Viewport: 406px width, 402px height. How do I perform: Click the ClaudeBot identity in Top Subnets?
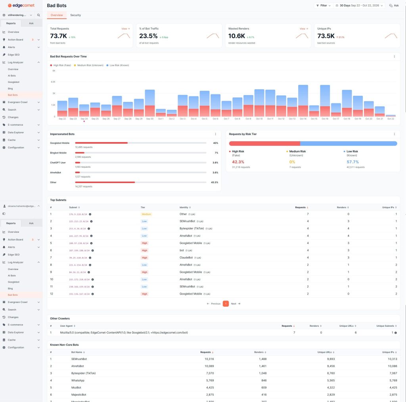(186, 258)
